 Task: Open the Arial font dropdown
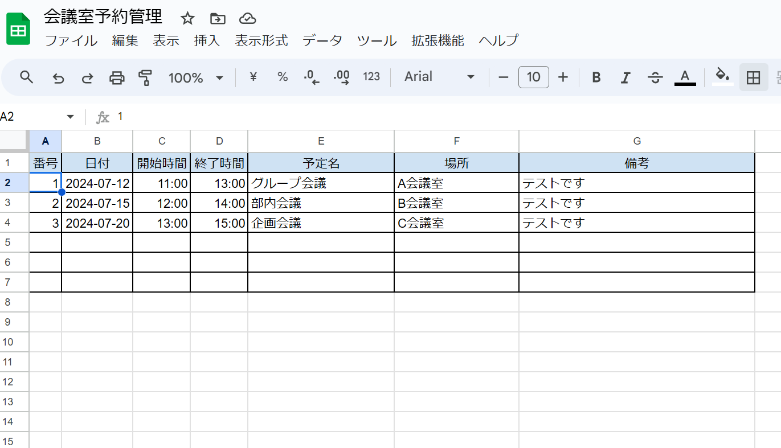tap(439, 77)
